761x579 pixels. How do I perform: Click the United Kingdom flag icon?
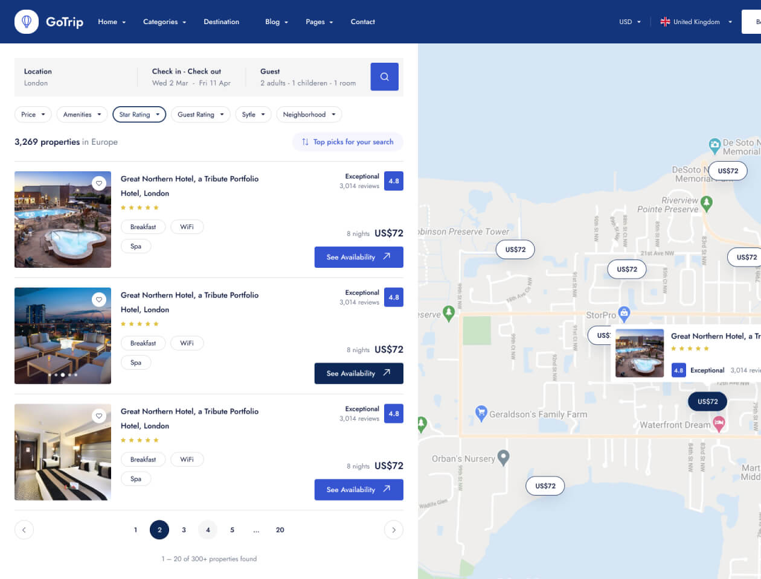(665, 22)
